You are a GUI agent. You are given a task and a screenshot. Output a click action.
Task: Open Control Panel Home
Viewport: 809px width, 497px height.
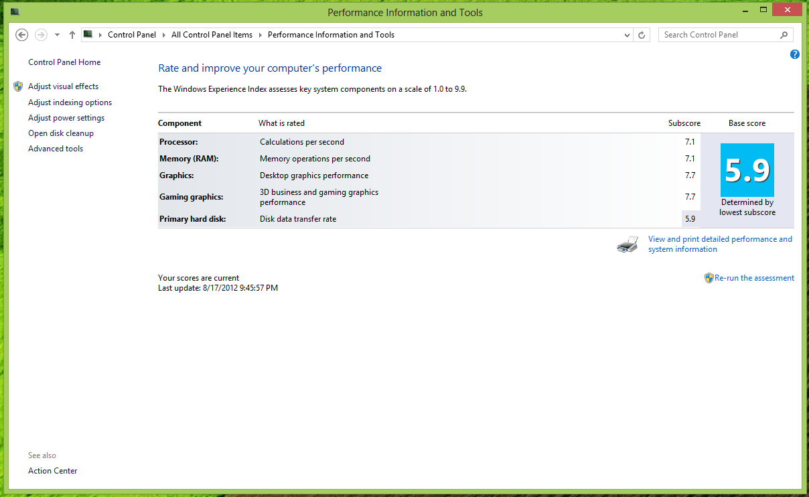point(64,62)
